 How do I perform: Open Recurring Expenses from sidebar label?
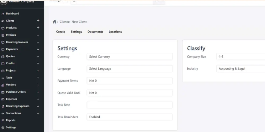17,106
